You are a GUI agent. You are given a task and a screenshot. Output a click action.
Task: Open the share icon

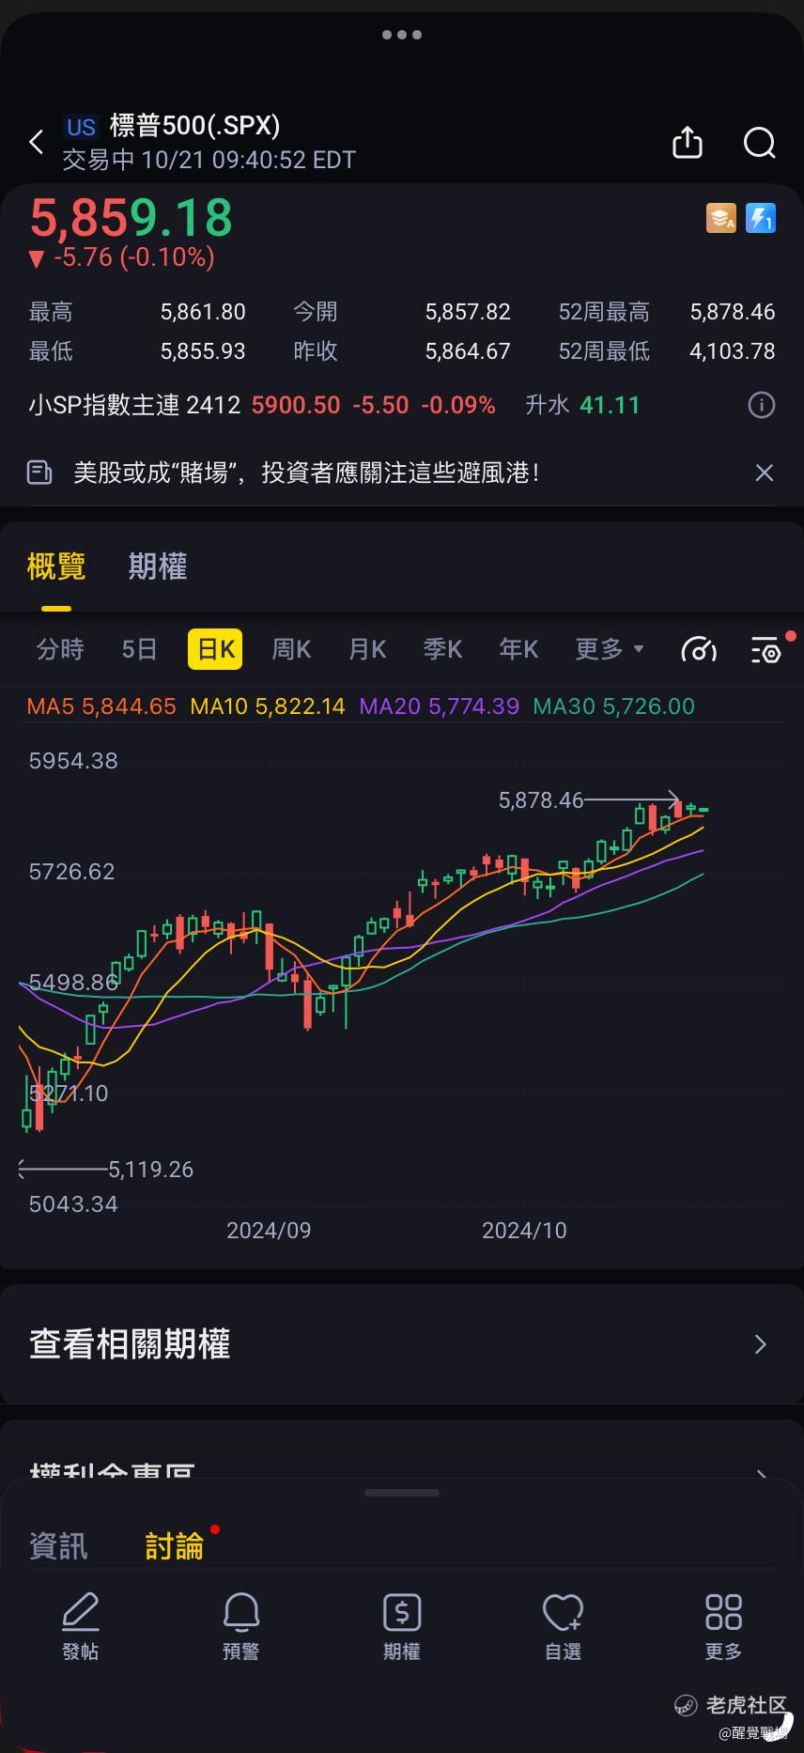688,143
